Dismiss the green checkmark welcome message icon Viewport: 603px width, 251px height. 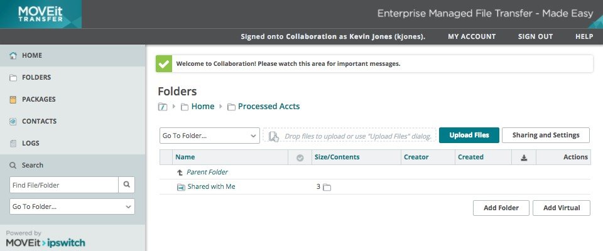pyautogui.click(x=164, y=63)
